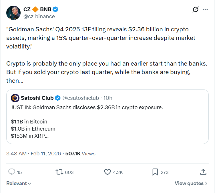
Task: Open the three-dot more options menu
Action: pos(205,9)
